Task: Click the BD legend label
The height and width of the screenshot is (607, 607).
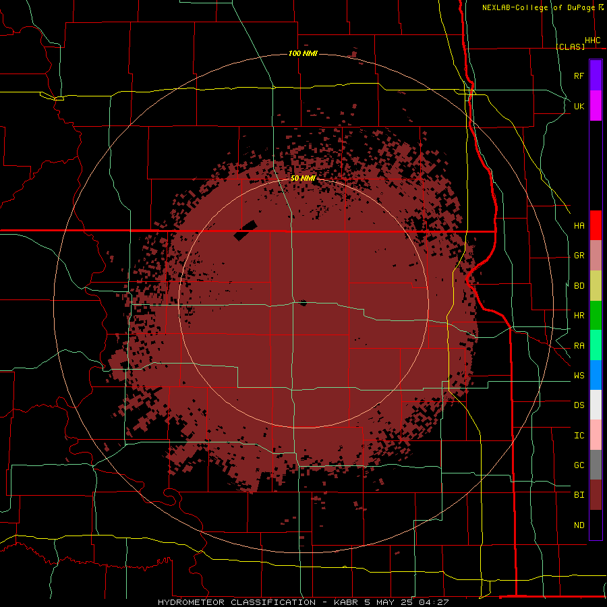Action: 579,286
